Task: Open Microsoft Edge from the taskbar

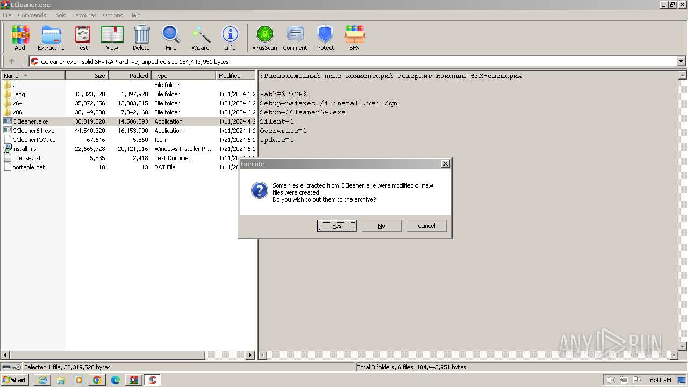Action: [x=116, y=380]
